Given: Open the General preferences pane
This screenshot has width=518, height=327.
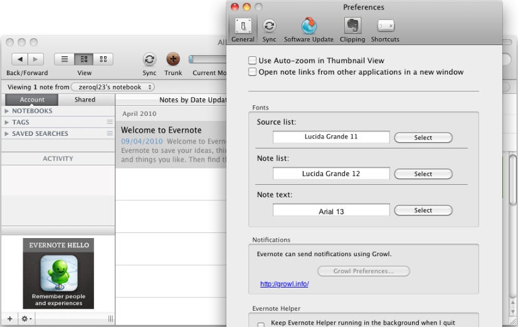Looking at the screenshot, I should (243, 30).
